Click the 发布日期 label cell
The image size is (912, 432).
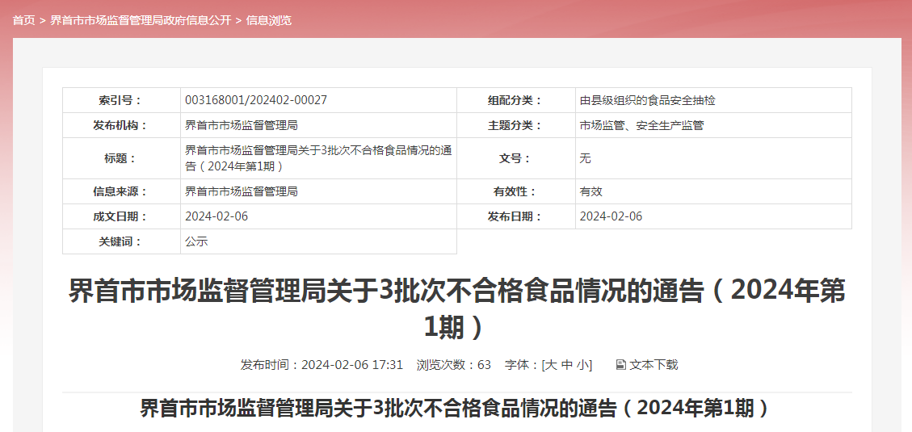tap(516, 216)
